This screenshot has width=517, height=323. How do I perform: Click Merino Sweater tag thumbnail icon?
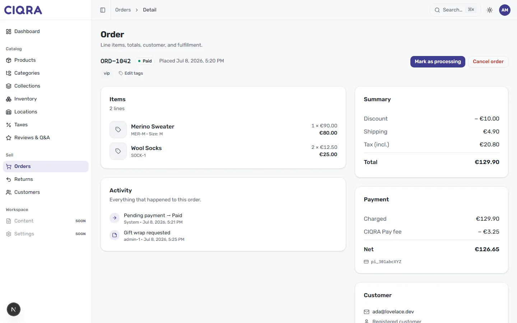click(x=118, y=130)
